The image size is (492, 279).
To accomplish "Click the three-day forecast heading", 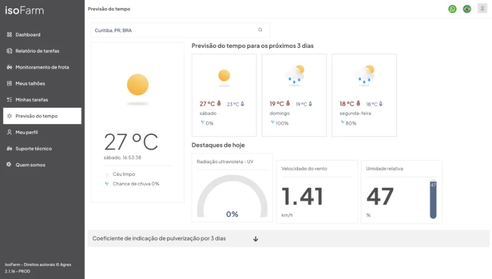I will click(x=253, y=46).
